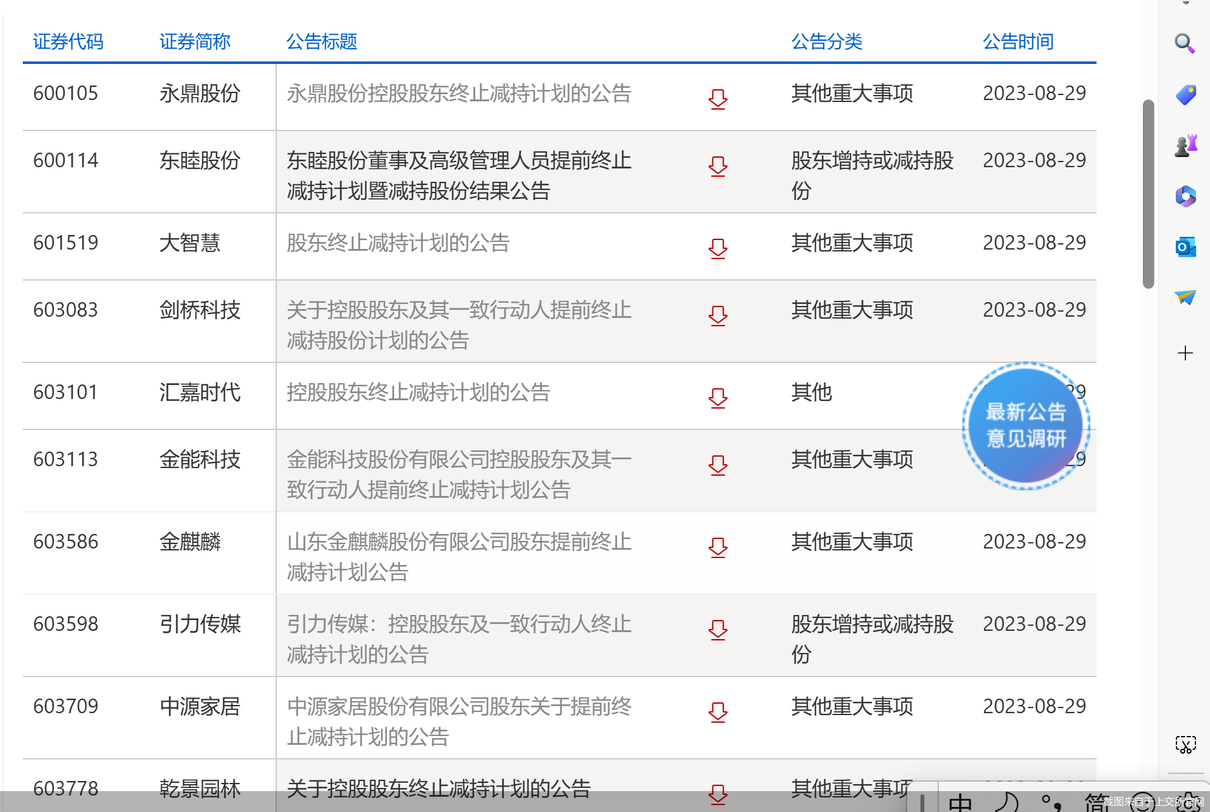Download the 永鼎股份 announcement PDF

pos(717,99)
